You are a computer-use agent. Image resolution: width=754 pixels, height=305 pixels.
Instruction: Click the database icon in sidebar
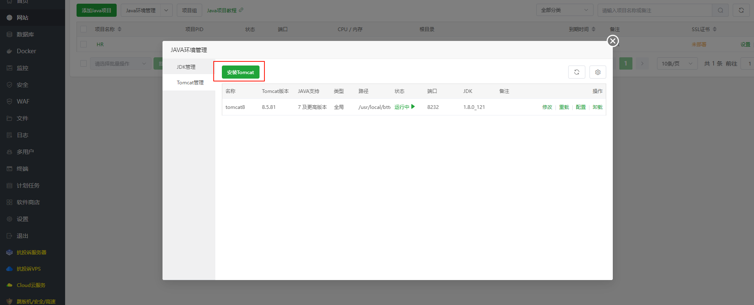pos(9,34)
